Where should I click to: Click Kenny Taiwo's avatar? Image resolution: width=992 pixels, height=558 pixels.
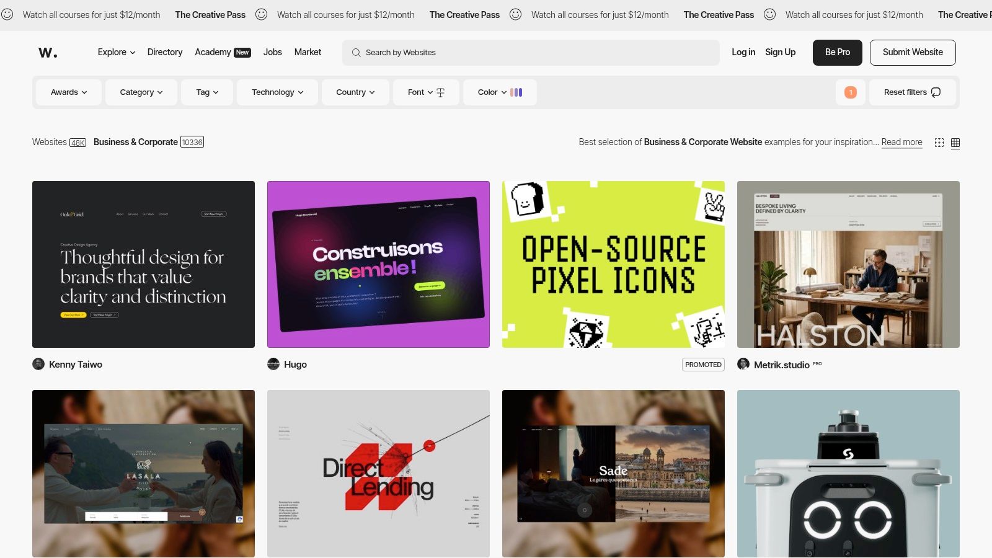38,364
